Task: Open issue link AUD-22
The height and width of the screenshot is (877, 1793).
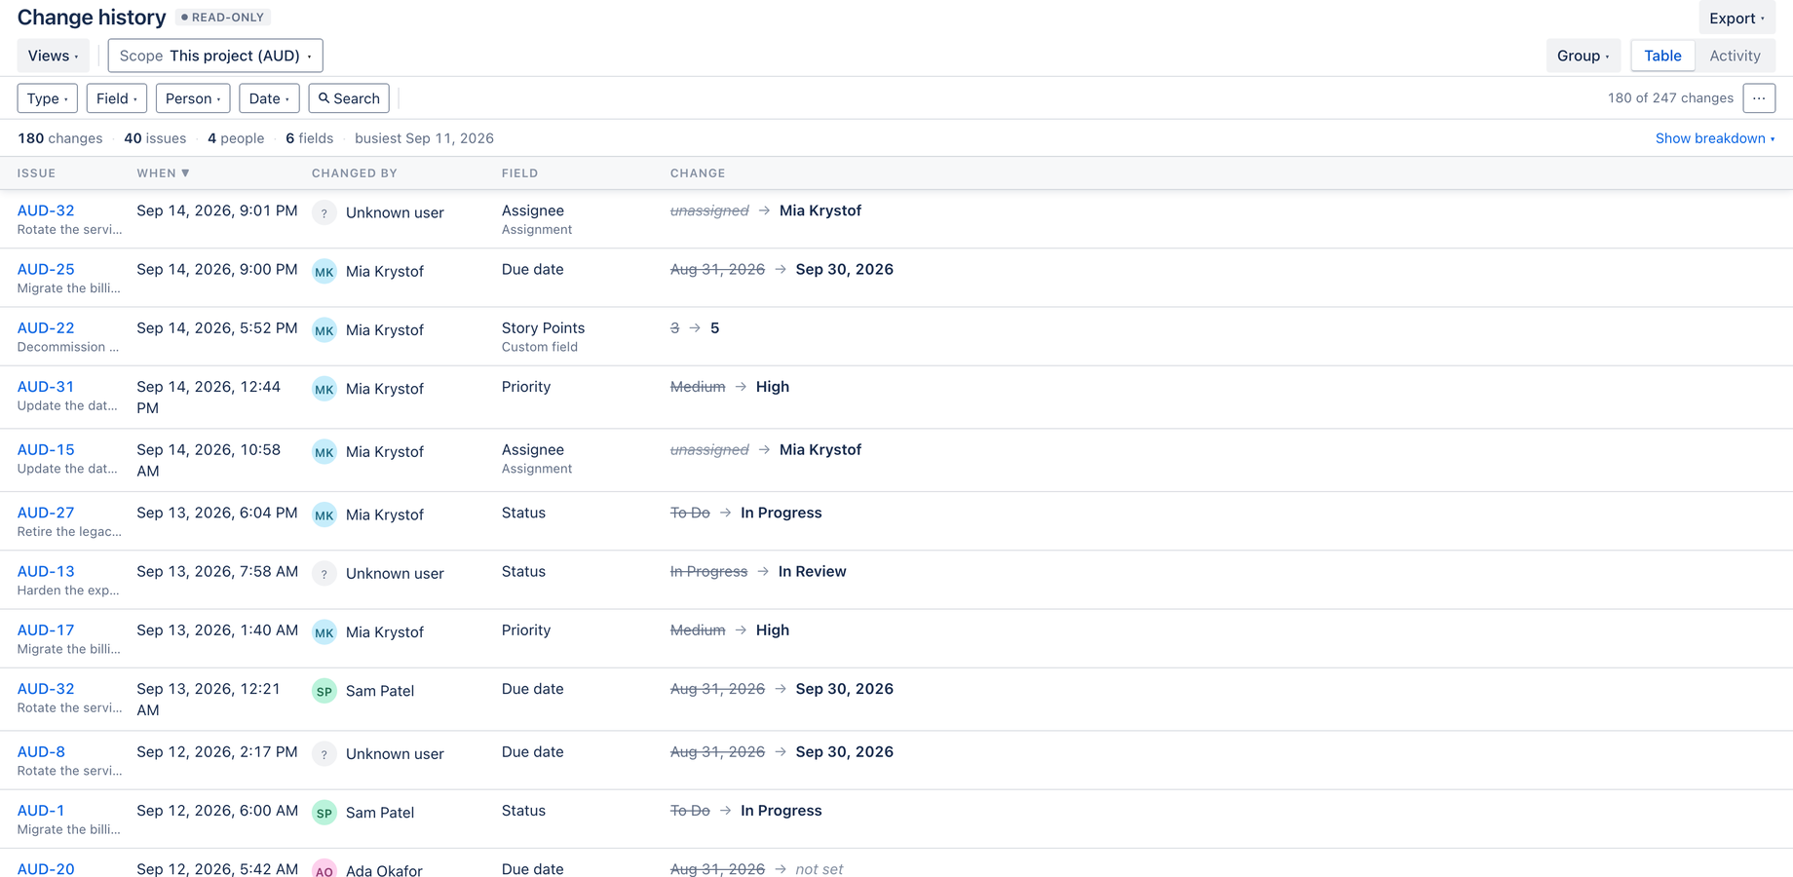Action: click(46, 328)
